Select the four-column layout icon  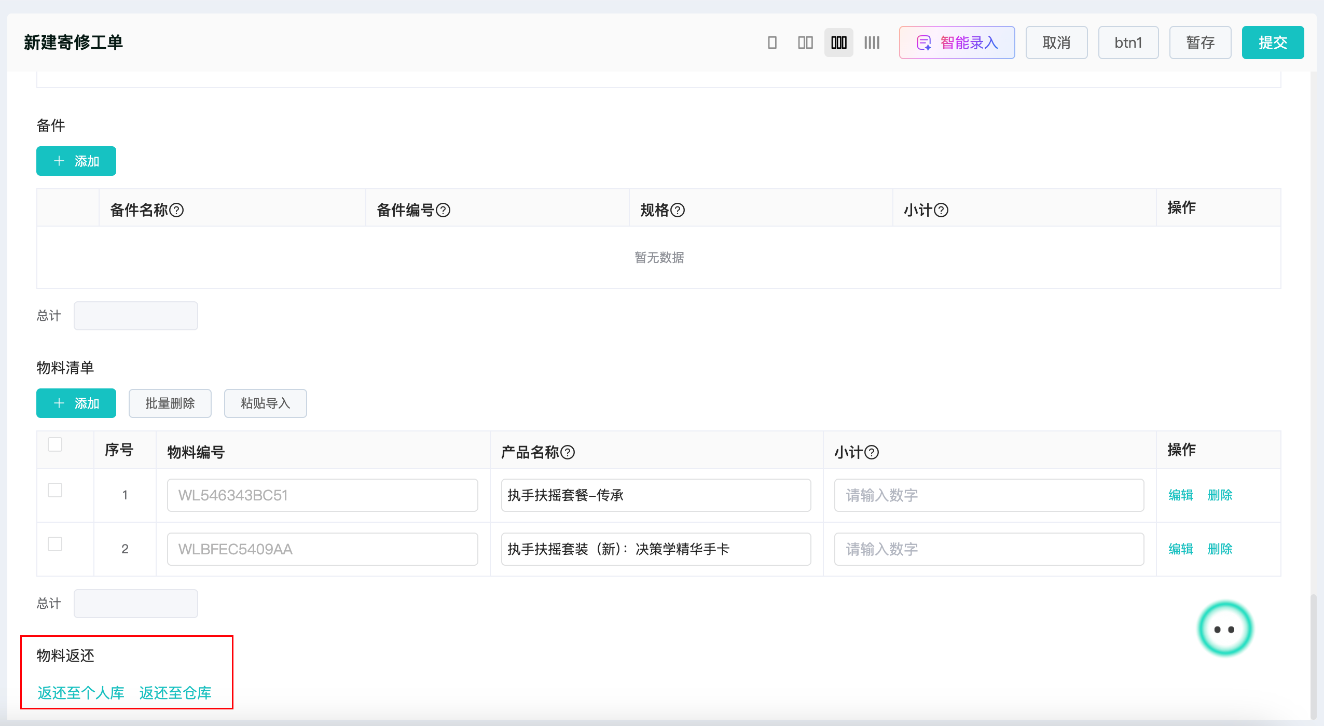[872, 43]
